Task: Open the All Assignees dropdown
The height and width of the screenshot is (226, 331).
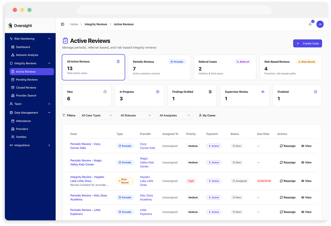Action: [x=175, y=115]
